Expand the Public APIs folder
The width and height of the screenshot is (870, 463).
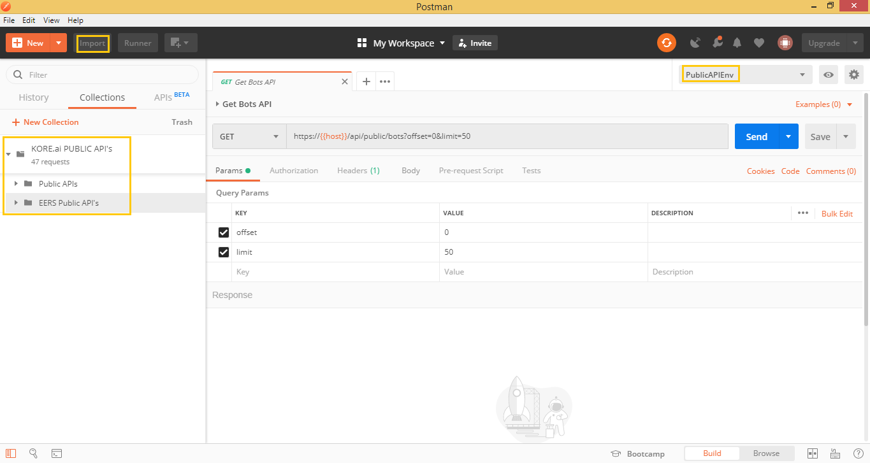[16, 183]
